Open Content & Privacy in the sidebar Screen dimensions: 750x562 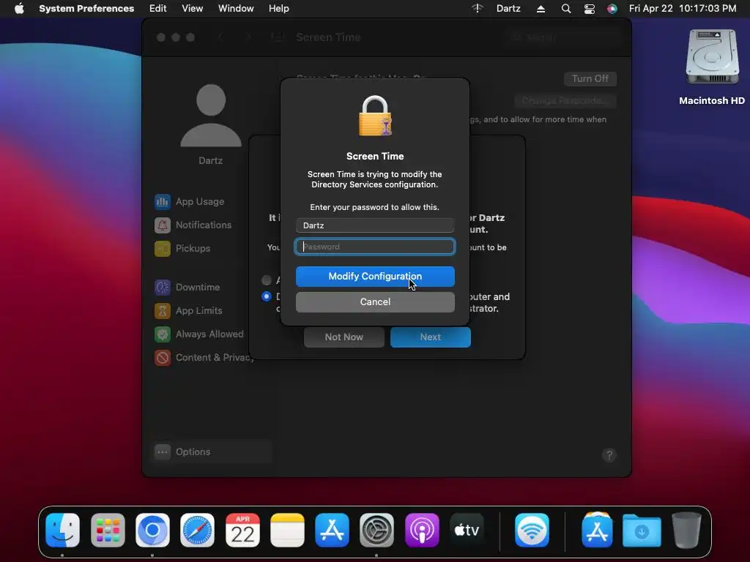[x=203, y=357]
